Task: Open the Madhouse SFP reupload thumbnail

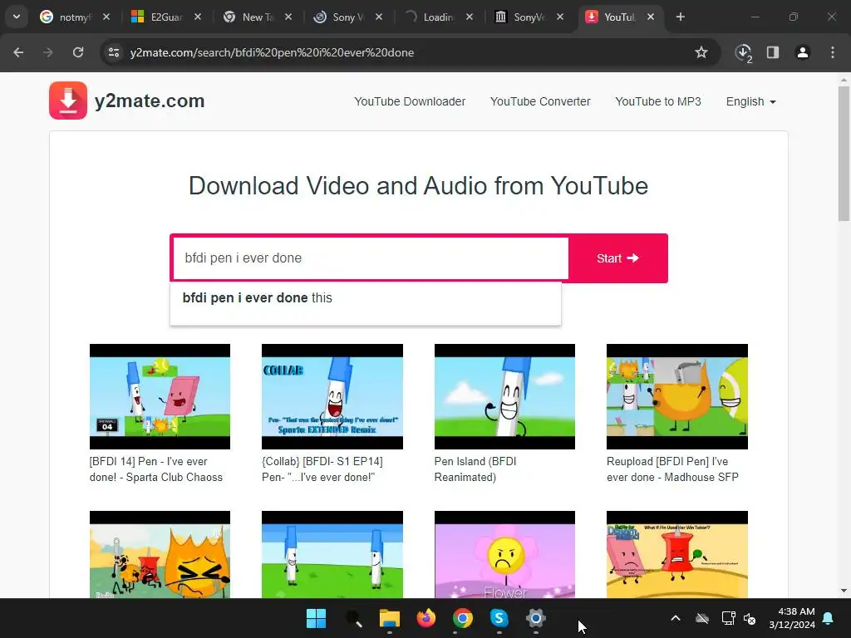Action: point(676,396)
